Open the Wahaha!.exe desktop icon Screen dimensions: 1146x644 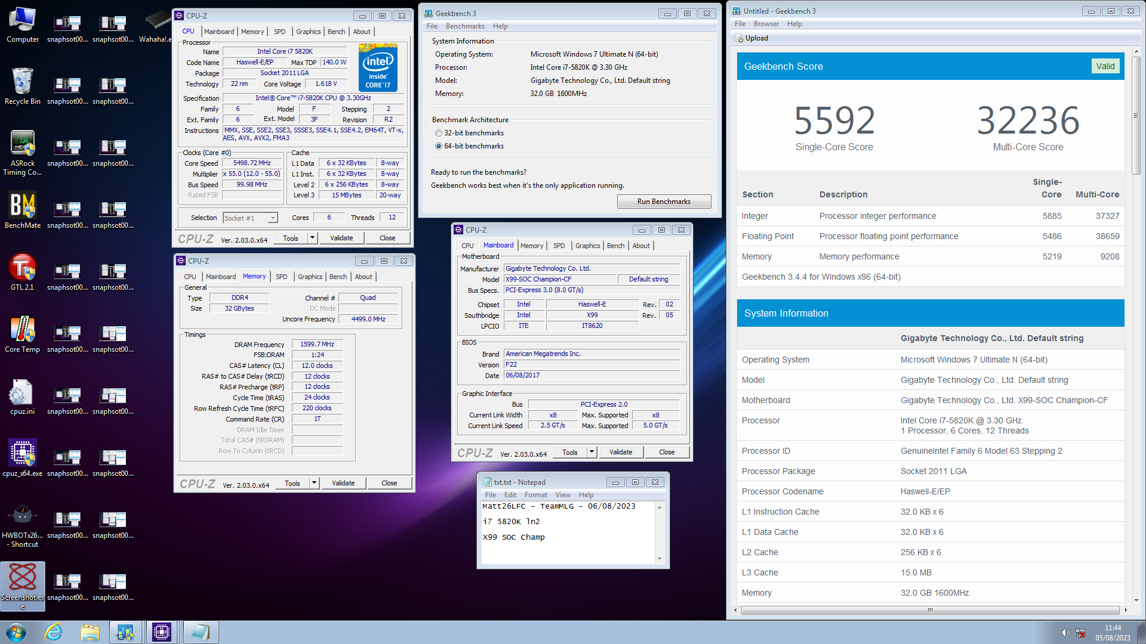click(158, 25)
